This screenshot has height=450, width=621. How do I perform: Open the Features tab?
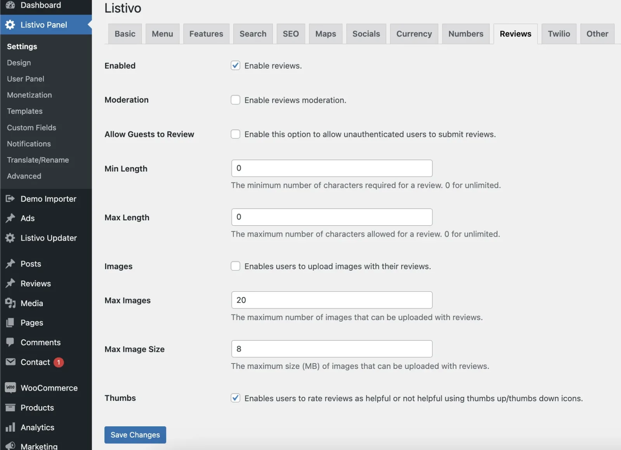206,34
